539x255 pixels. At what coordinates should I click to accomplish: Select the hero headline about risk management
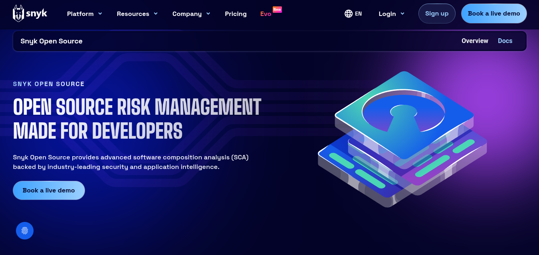click(137, 118)
